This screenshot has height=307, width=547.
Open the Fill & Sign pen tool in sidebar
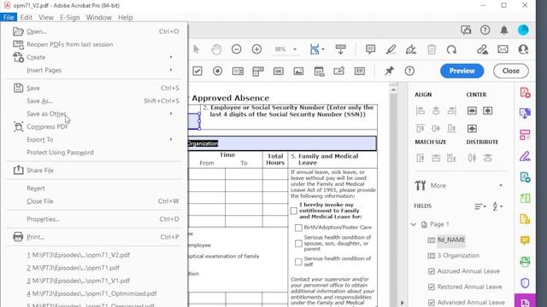pyautogui.click(x=525, y=156)
